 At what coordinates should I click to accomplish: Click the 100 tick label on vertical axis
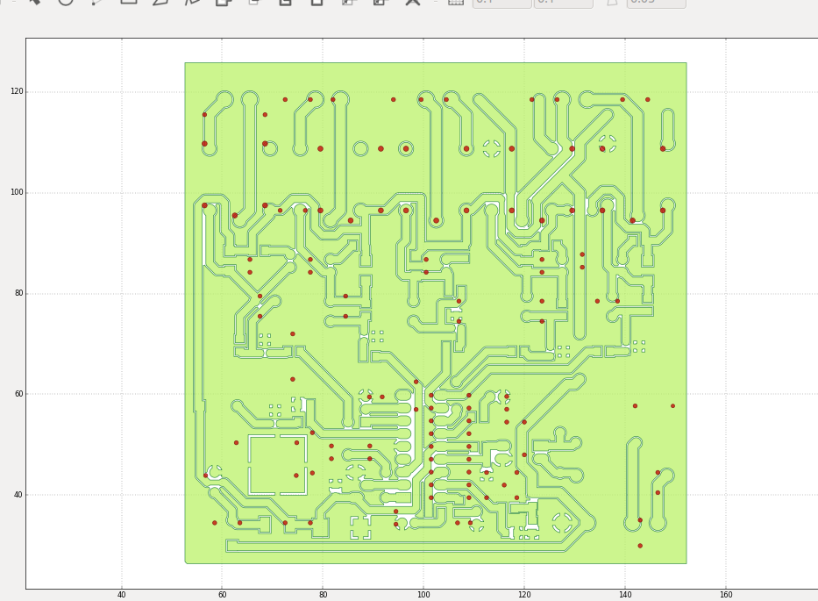(x=17, y=192)
